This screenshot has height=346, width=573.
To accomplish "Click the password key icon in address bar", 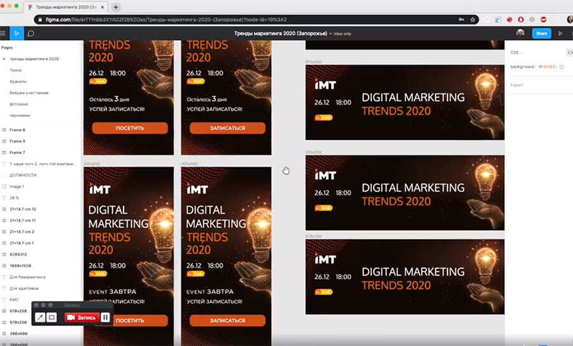I will pyautogui.click(x=461, y=20).
